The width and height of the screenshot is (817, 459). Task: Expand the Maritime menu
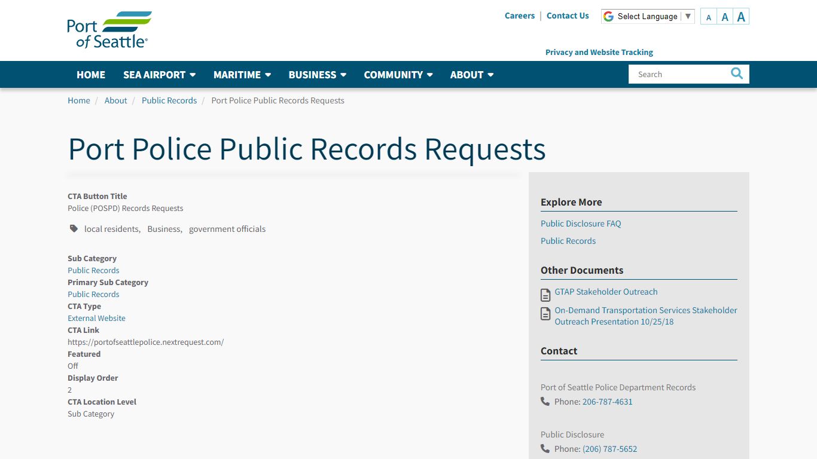242,75
